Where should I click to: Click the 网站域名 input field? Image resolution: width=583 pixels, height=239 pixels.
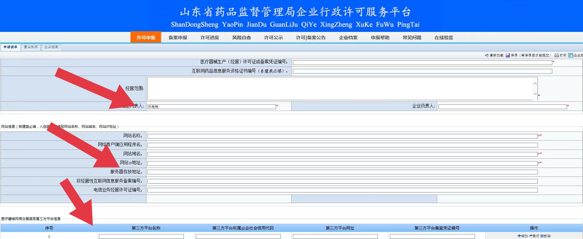click(343, 154)
